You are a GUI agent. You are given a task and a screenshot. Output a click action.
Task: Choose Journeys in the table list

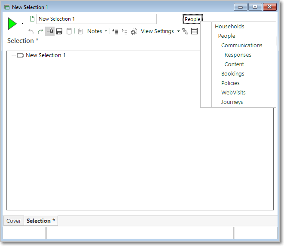[x=232, y=102]
